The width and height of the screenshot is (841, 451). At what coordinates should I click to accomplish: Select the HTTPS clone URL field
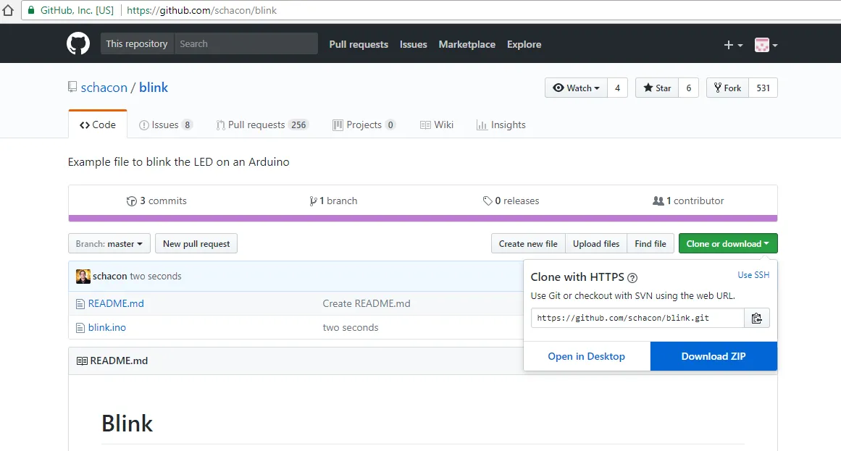(637, 318)
